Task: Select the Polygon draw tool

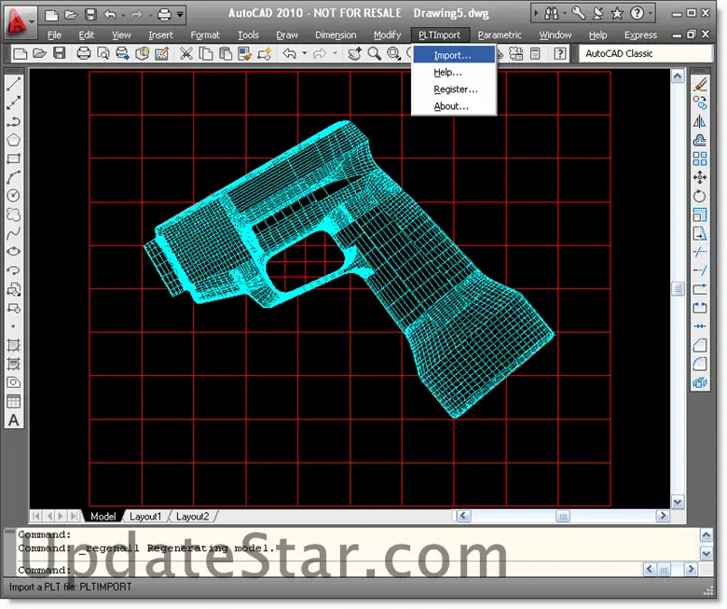Action: tap(13, 140)
